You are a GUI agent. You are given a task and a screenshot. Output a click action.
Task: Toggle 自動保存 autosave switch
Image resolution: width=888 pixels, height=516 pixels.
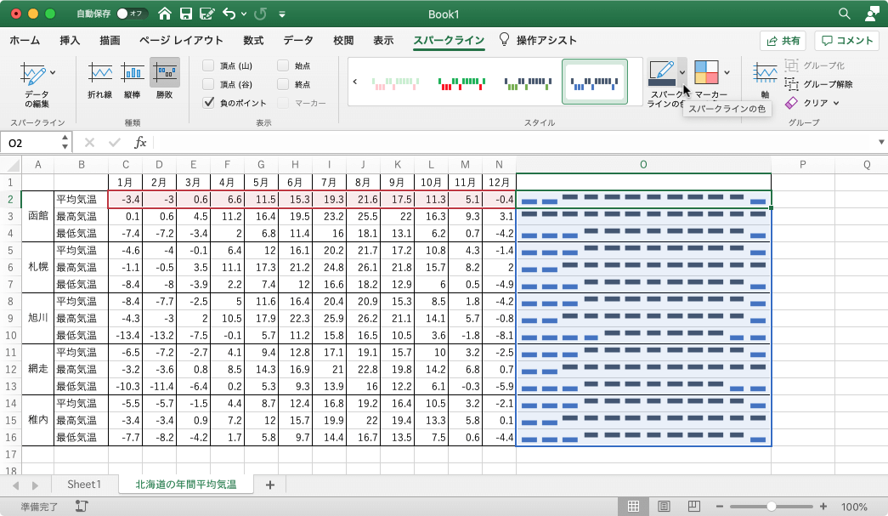(132, 14)
